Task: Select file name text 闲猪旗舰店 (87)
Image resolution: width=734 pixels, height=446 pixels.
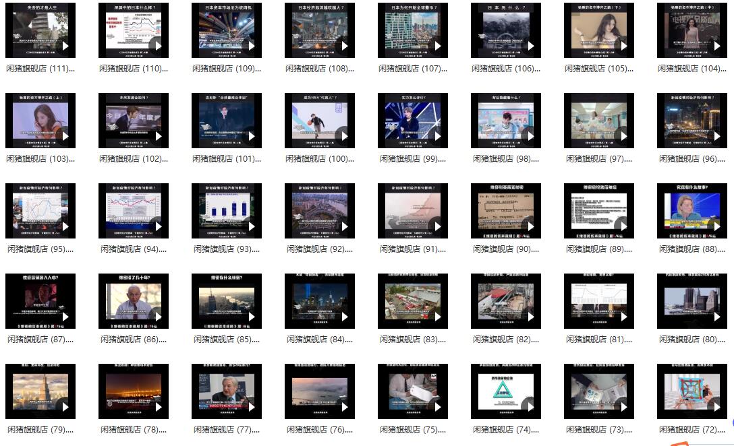Action: click(40, 340)
